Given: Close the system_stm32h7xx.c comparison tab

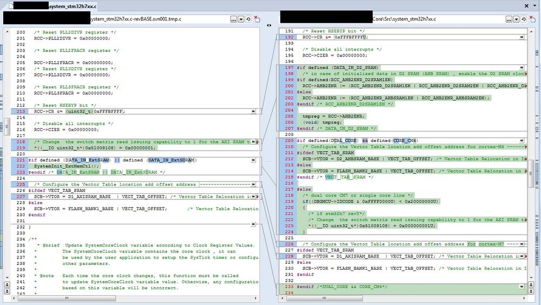Looking at the screenshot, I should [526, 5].
